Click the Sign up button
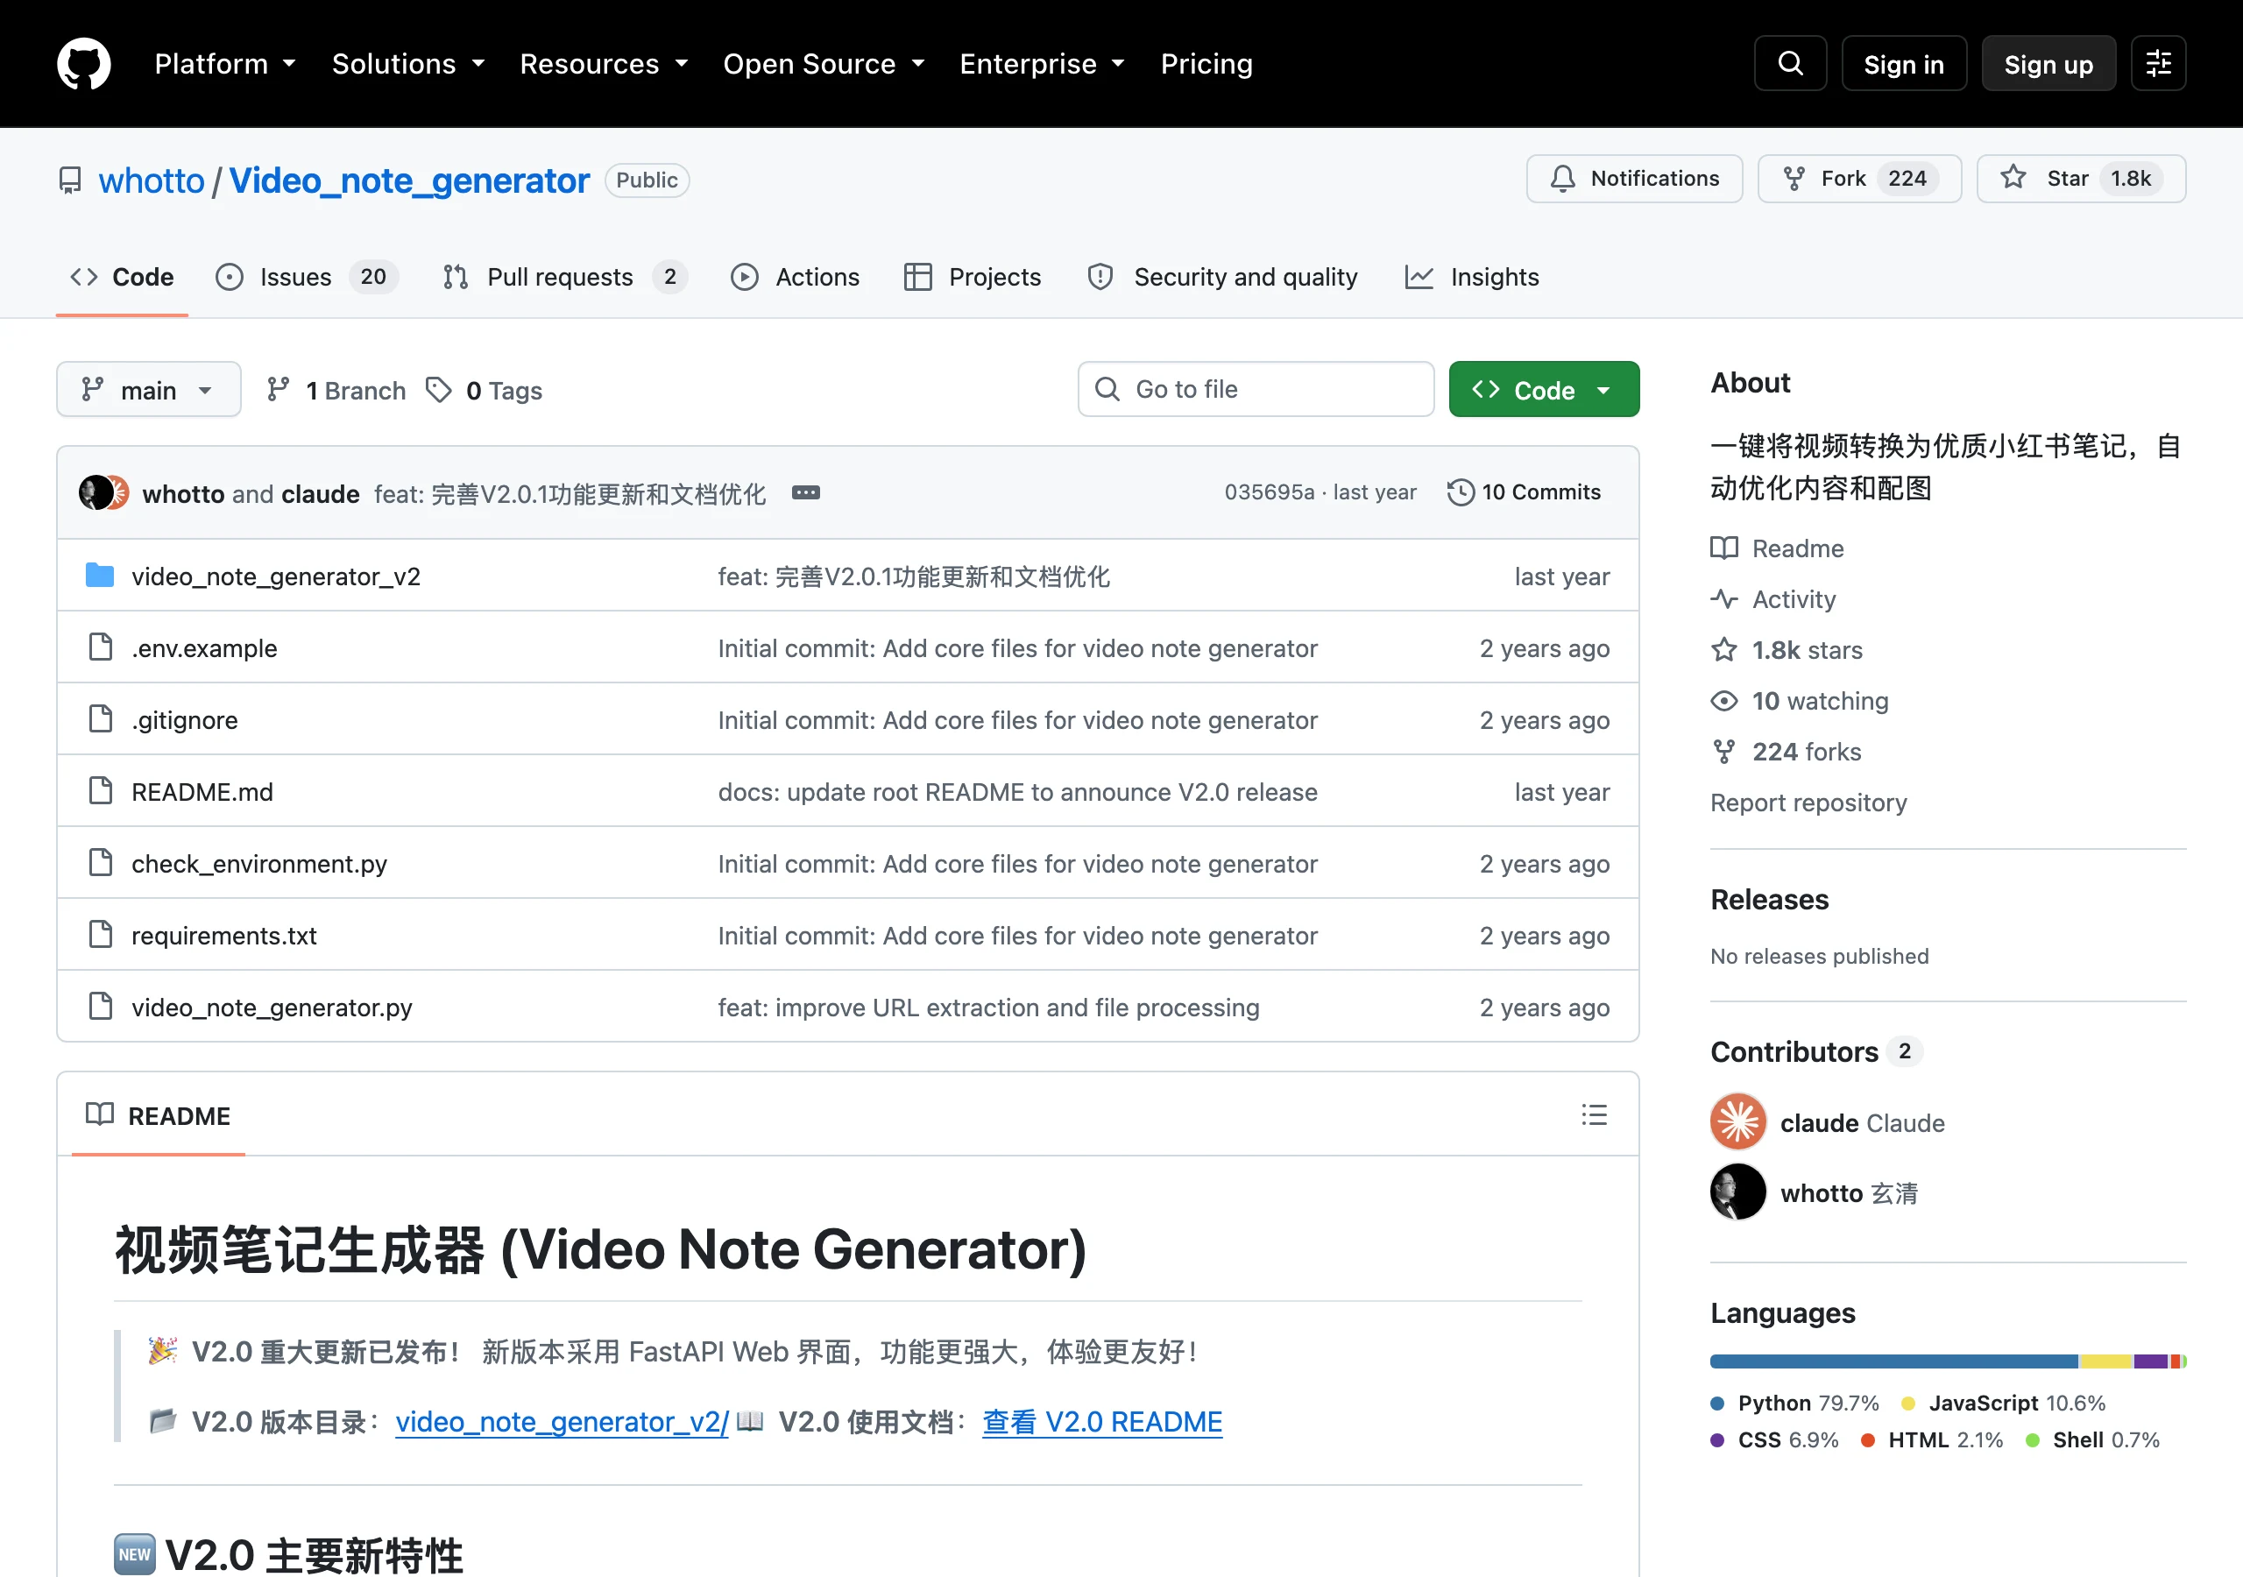The height and width of the screenshot is (1577, 2243). (2048, 63)
